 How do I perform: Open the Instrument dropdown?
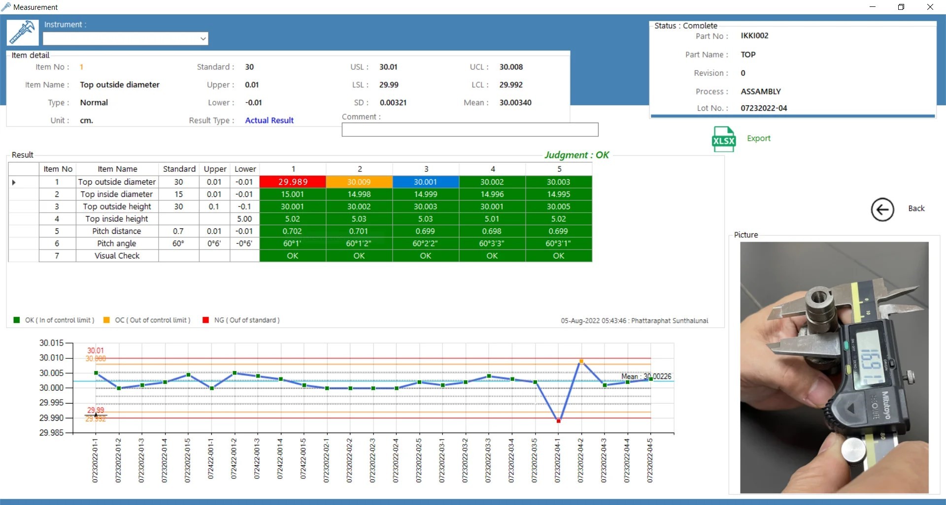tap(203, 39)
